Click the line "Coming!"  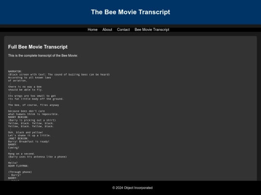[14, 148]
